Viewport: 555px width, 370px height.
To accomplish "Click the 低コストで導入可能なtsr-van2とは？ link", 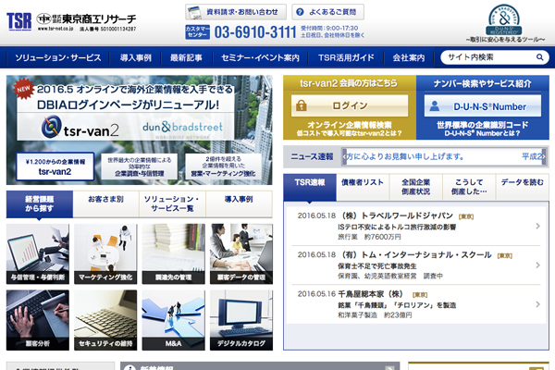I will click(350, 133).
